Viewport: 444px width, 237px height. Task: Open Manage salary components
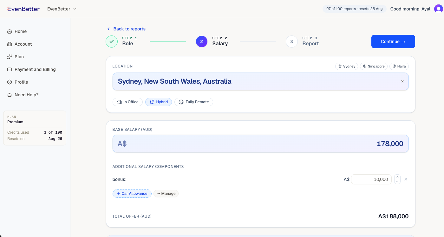coord(166,194)
